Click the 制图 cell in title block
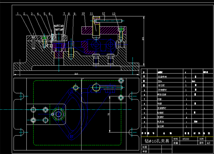Viewport: 214px width, 154px height. coord(145,147)
